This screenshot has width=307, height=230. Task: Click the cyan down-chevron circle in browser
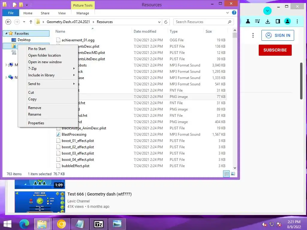(x=267, y=11)
